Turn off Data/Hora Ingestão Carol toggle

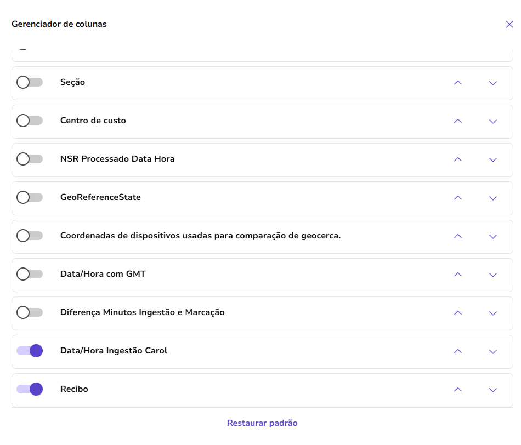coord(30,351)
